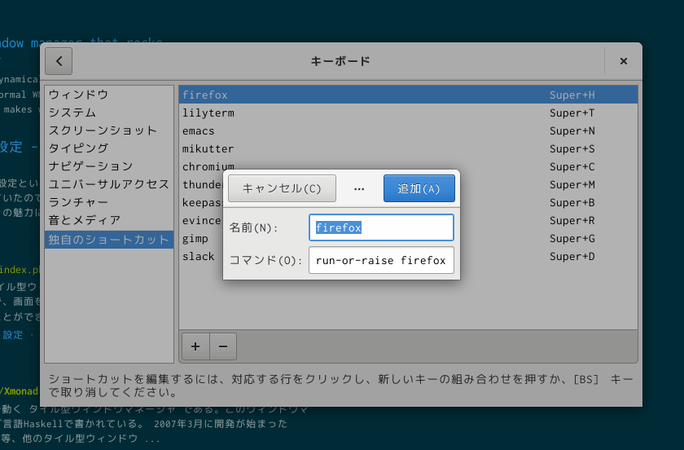The image size is (684, 450).
Task: Select the ウィンドウ category
Action: pyautogui.click(x=109, y=95)
